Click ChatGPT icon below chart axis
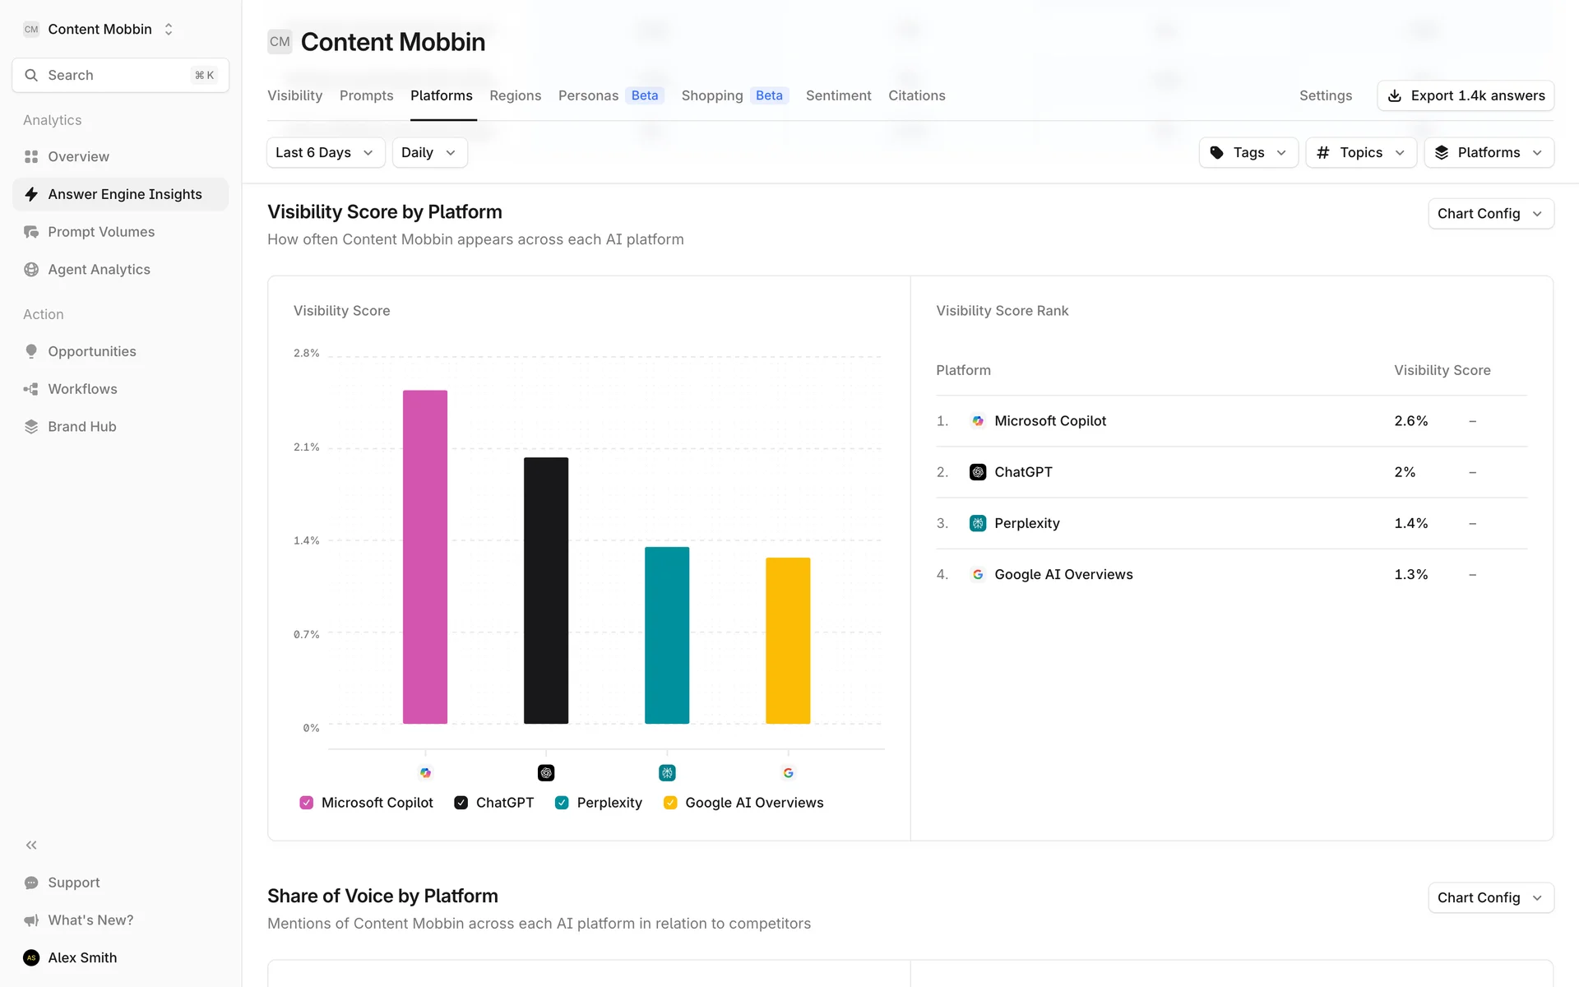 click(546, 772)
